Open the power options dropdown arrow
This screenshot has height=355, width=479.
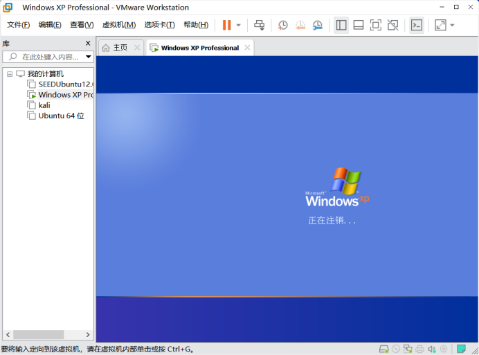tap(239, 25)
